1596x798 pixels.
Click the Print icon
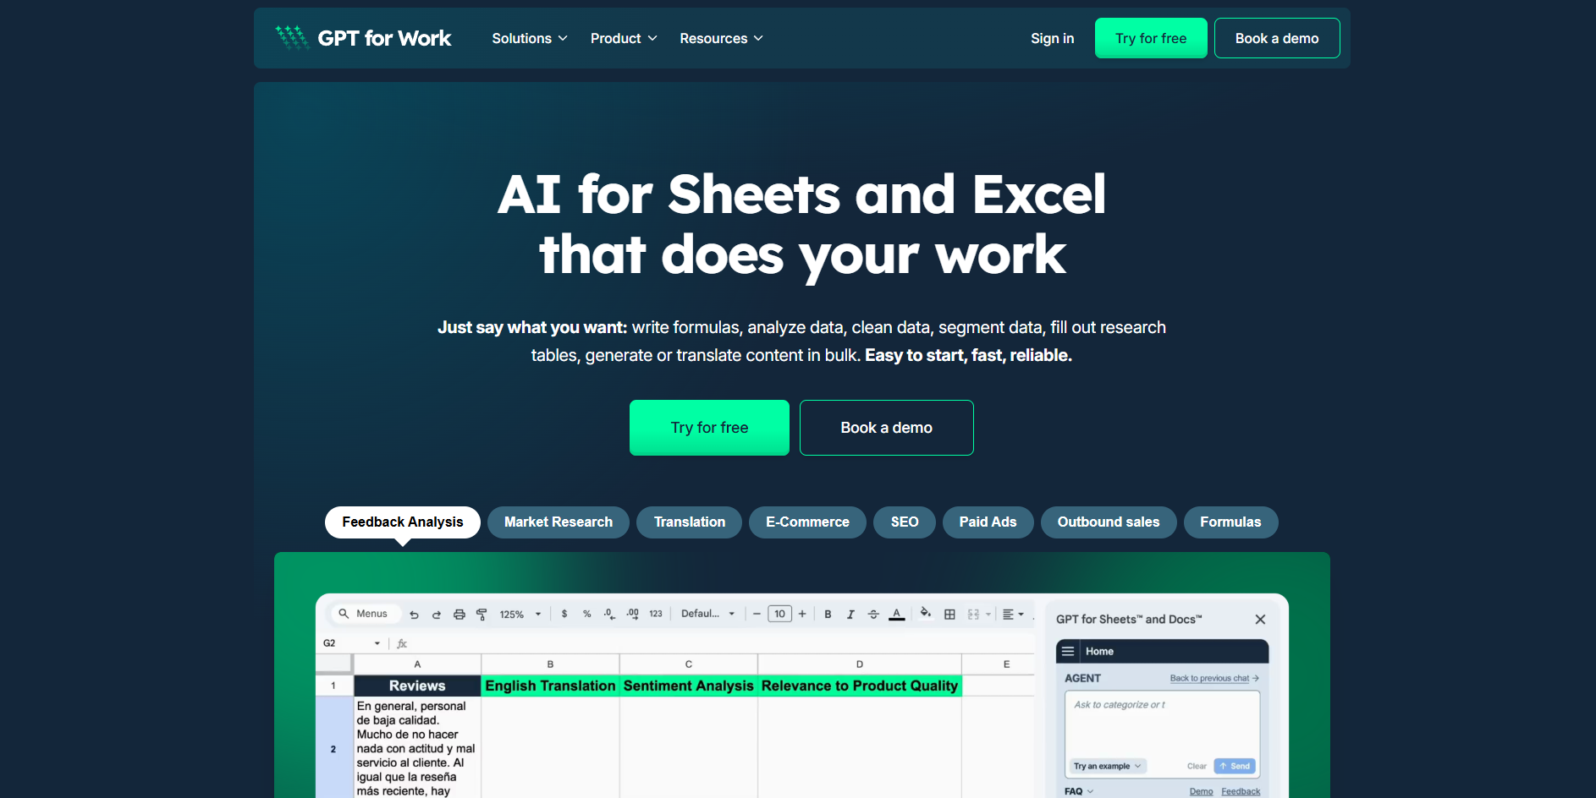(458, 614)
